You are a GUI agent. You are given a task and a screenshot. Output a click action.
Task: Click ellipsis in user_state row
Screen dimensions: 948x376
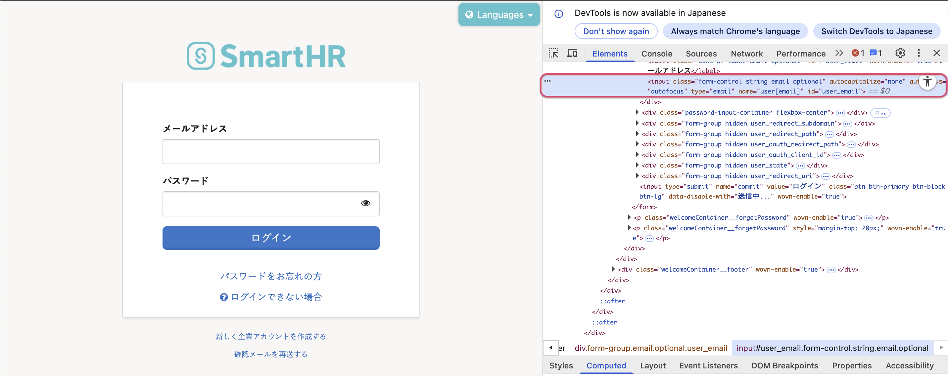point(800,166)
